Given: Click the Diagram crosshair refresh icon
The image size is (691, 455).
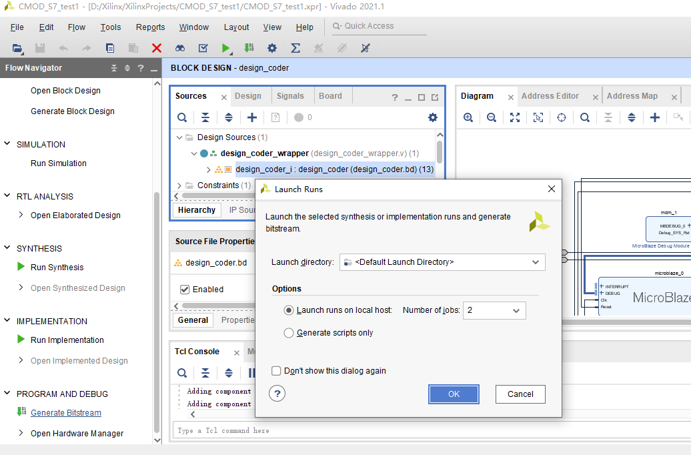Looking at the screenshot, I should pos(562,117).
